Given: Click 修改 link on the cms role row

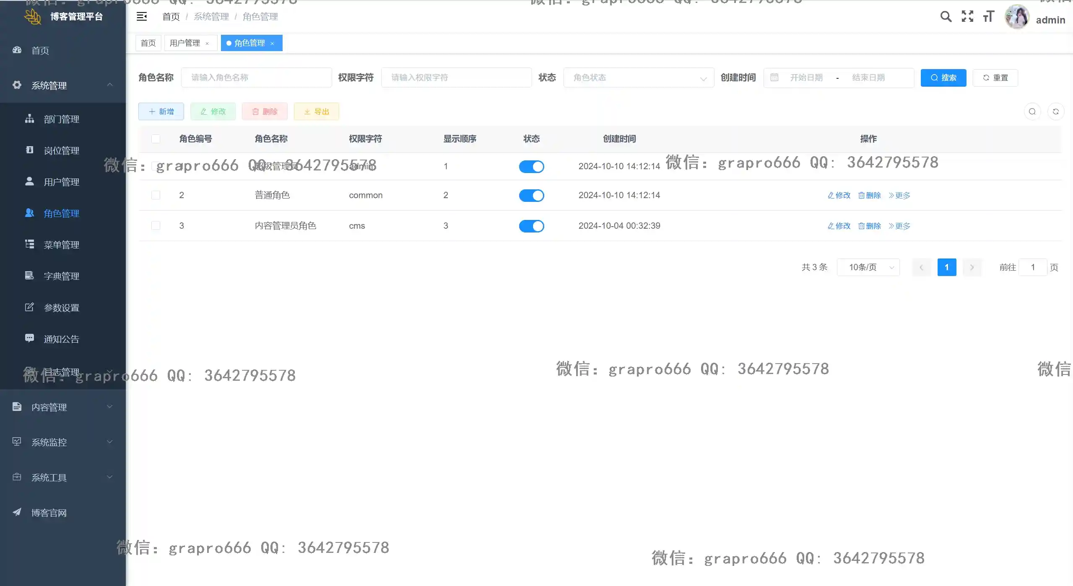Looking at the screenshot, I should (x=838, y=226).
